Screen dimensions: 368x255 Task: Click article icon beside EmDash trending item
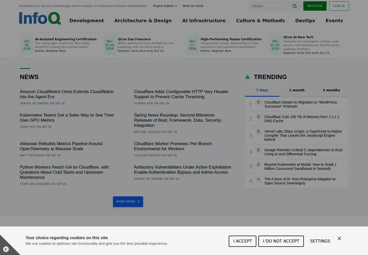(258, 102)
